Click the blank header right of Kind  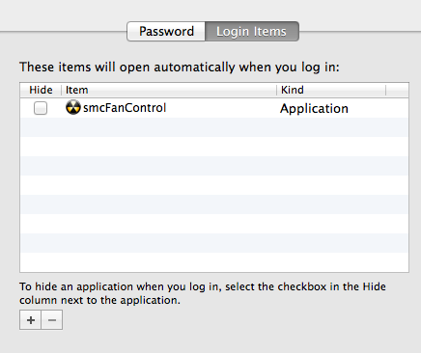pyautogui.click(x=397, y=90)
